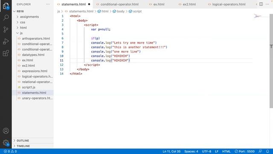Select the statements.html editor tab
The height and width of the screenshot is (154, 273).
click(x=73, y=4)
